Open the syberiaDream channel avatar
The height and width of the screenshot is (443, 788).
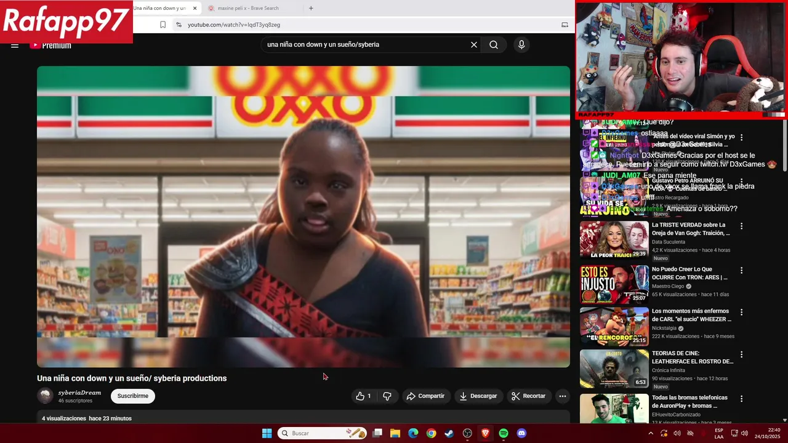click(x=45, y=396)
